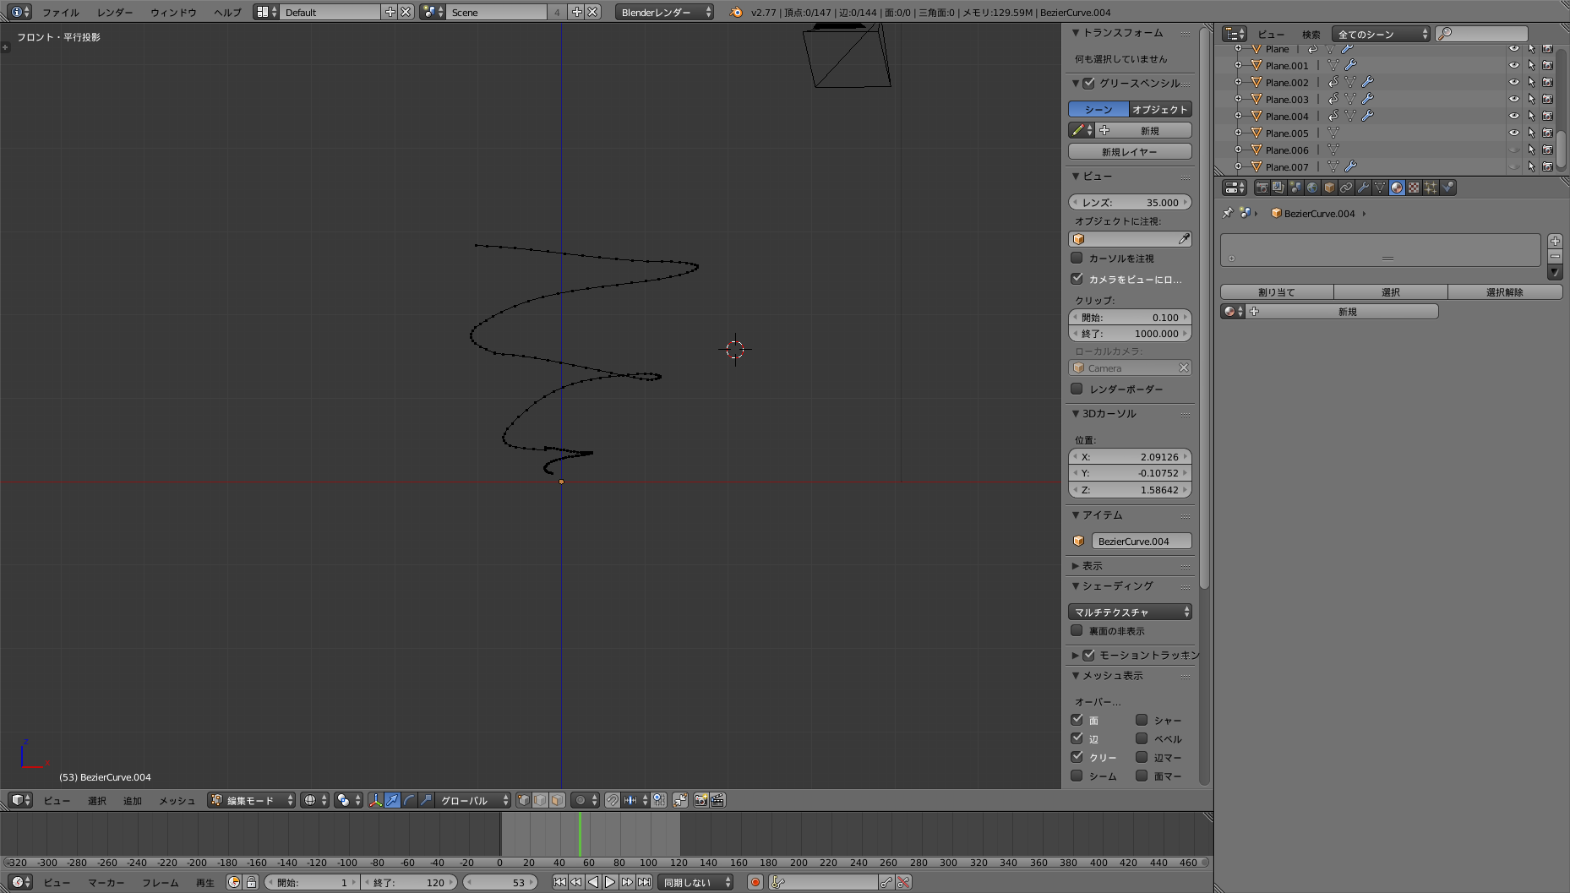Open the ファイル menu
The height and width of the screenshot is (893, 1570).
point(61,12)
